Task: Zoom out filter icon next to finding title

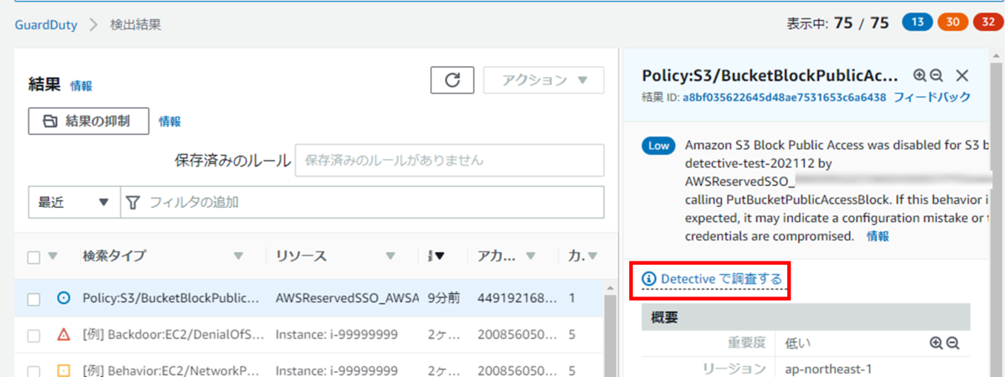Action: click(936, 75)
